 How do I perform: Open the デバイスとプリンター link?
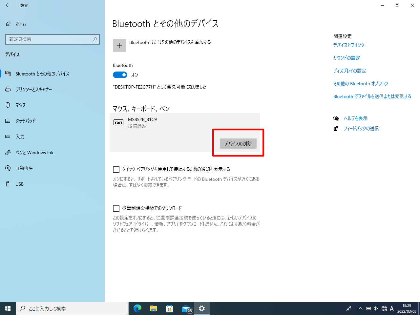pyautogui.click(x=350, y=45)
